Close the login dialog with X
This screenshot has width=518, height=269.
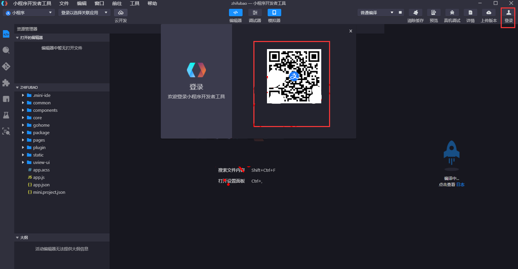pos(350,31)
